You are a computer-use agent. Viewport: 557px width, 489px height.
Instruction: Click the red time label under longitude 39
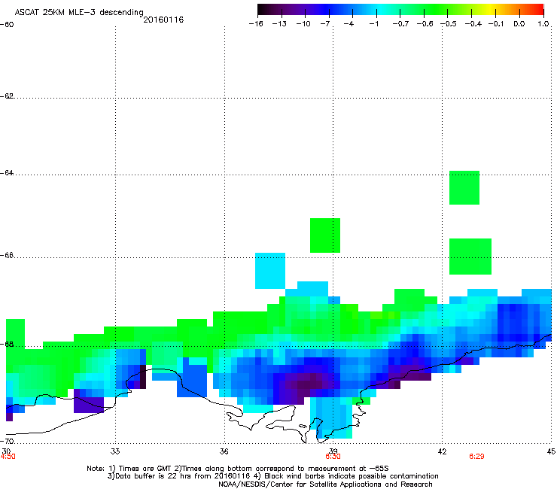click(333, 457)
